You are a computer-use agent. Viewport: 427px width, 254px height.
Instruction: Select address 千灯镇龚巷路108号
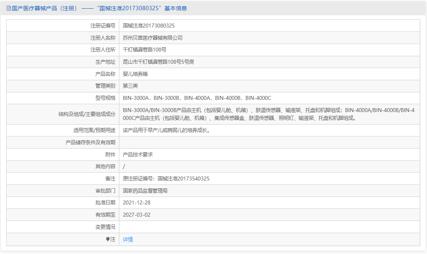[145, 50]
